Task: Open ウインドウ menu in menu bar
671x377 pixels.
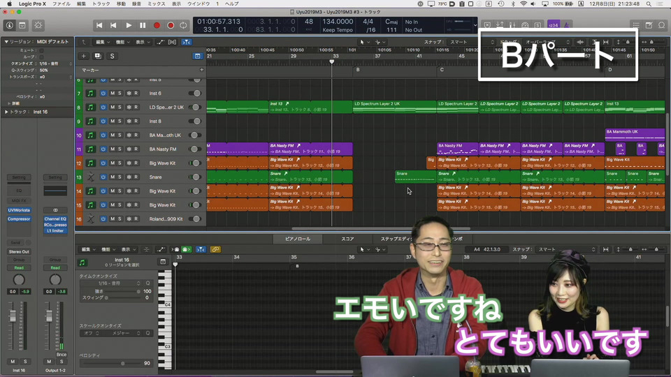Action: pyautogui.click(x=199, y=4)
